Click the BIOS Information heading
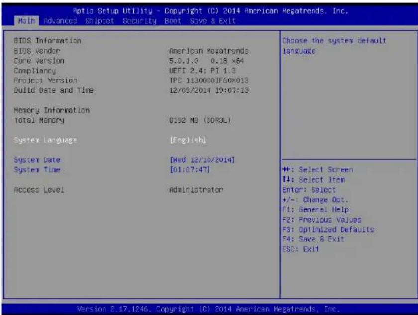 tap(47, 41)
